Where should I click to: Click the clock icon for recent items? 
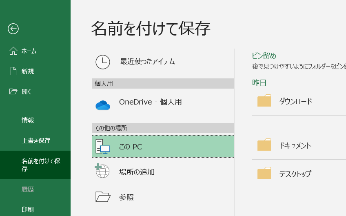pos(103,62)
